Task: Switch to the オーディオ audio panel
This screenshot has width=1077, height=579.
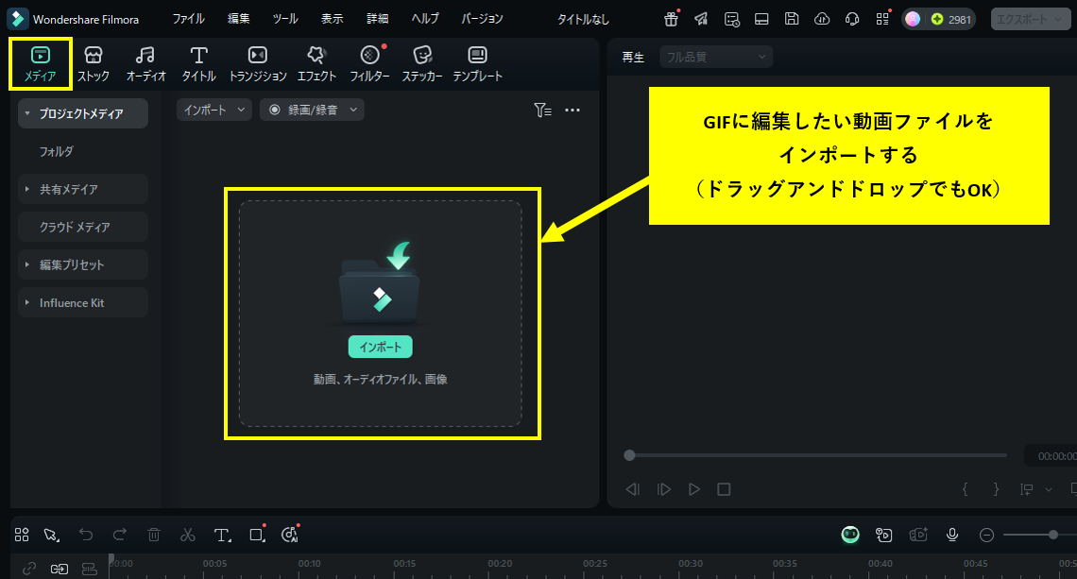Action: (145, 63)
